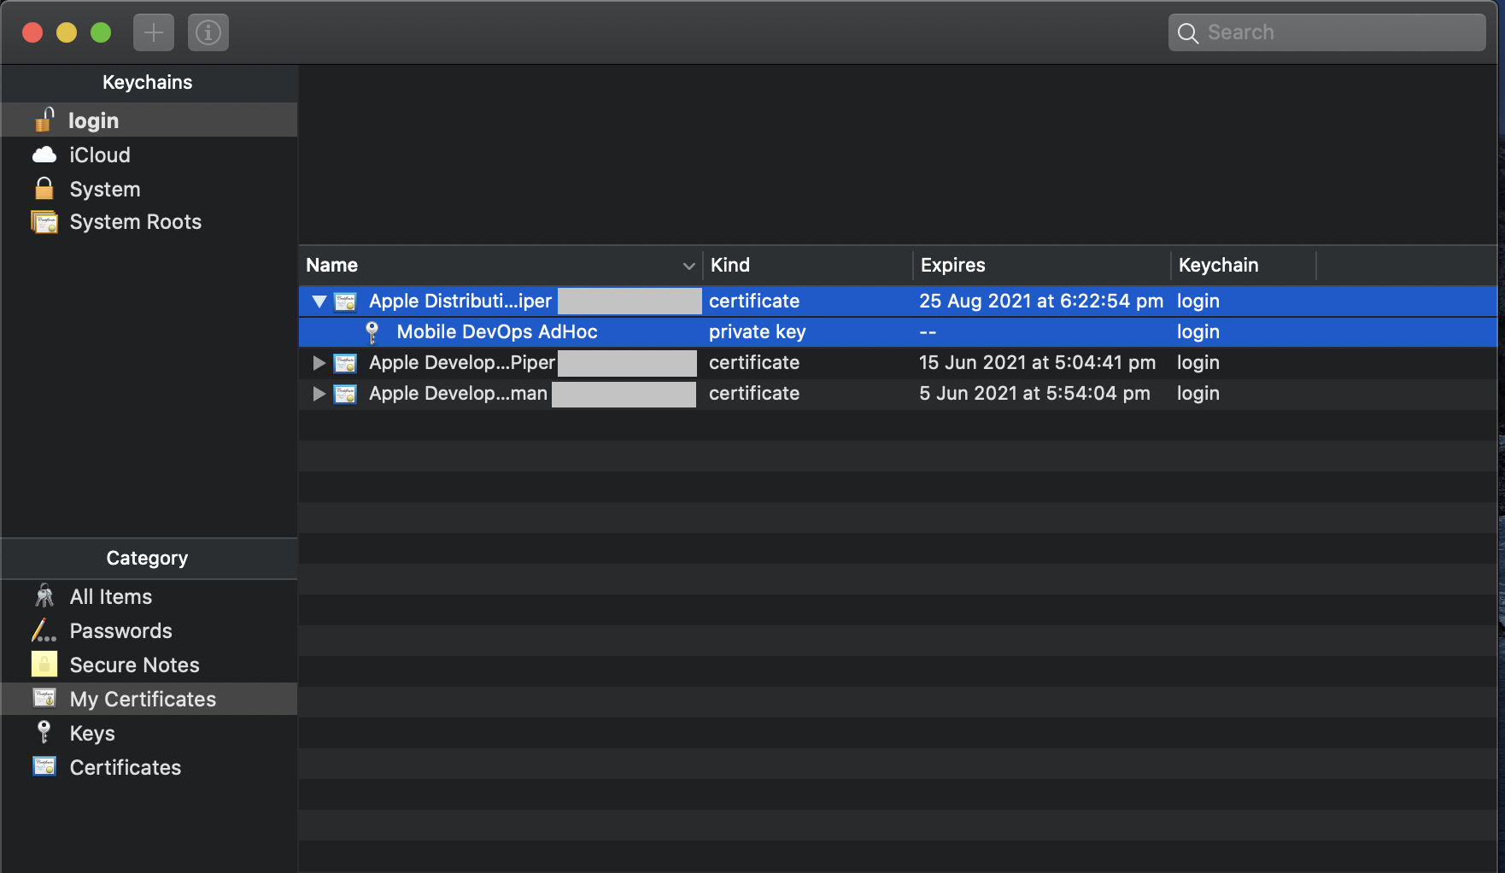Expand the Apple Develop...man certificate
This screenshot has width=1505, height=873.
[319, 394]
